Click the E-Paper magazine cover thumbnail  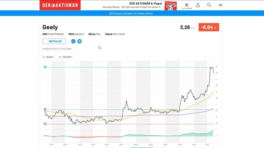170,6
